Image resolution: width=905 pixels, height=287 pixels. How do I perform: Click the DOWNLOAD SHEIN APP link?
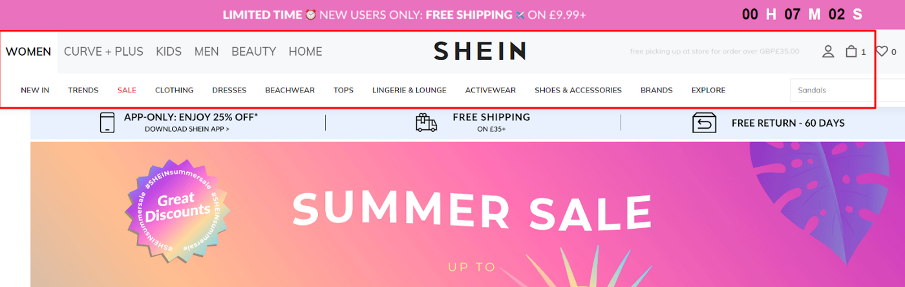pos(187,129)
